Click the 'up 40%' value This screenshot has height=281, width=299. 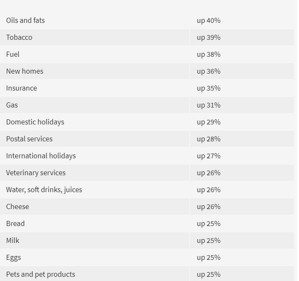click(209, 20)
